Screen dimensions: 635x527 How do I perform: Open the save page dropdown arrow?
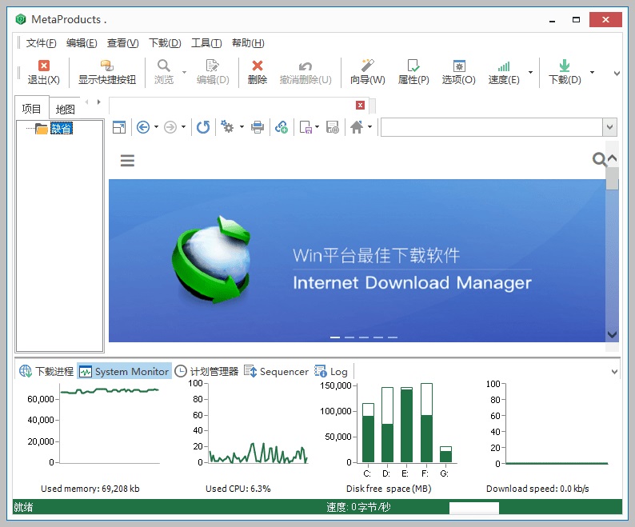[317, 127]
